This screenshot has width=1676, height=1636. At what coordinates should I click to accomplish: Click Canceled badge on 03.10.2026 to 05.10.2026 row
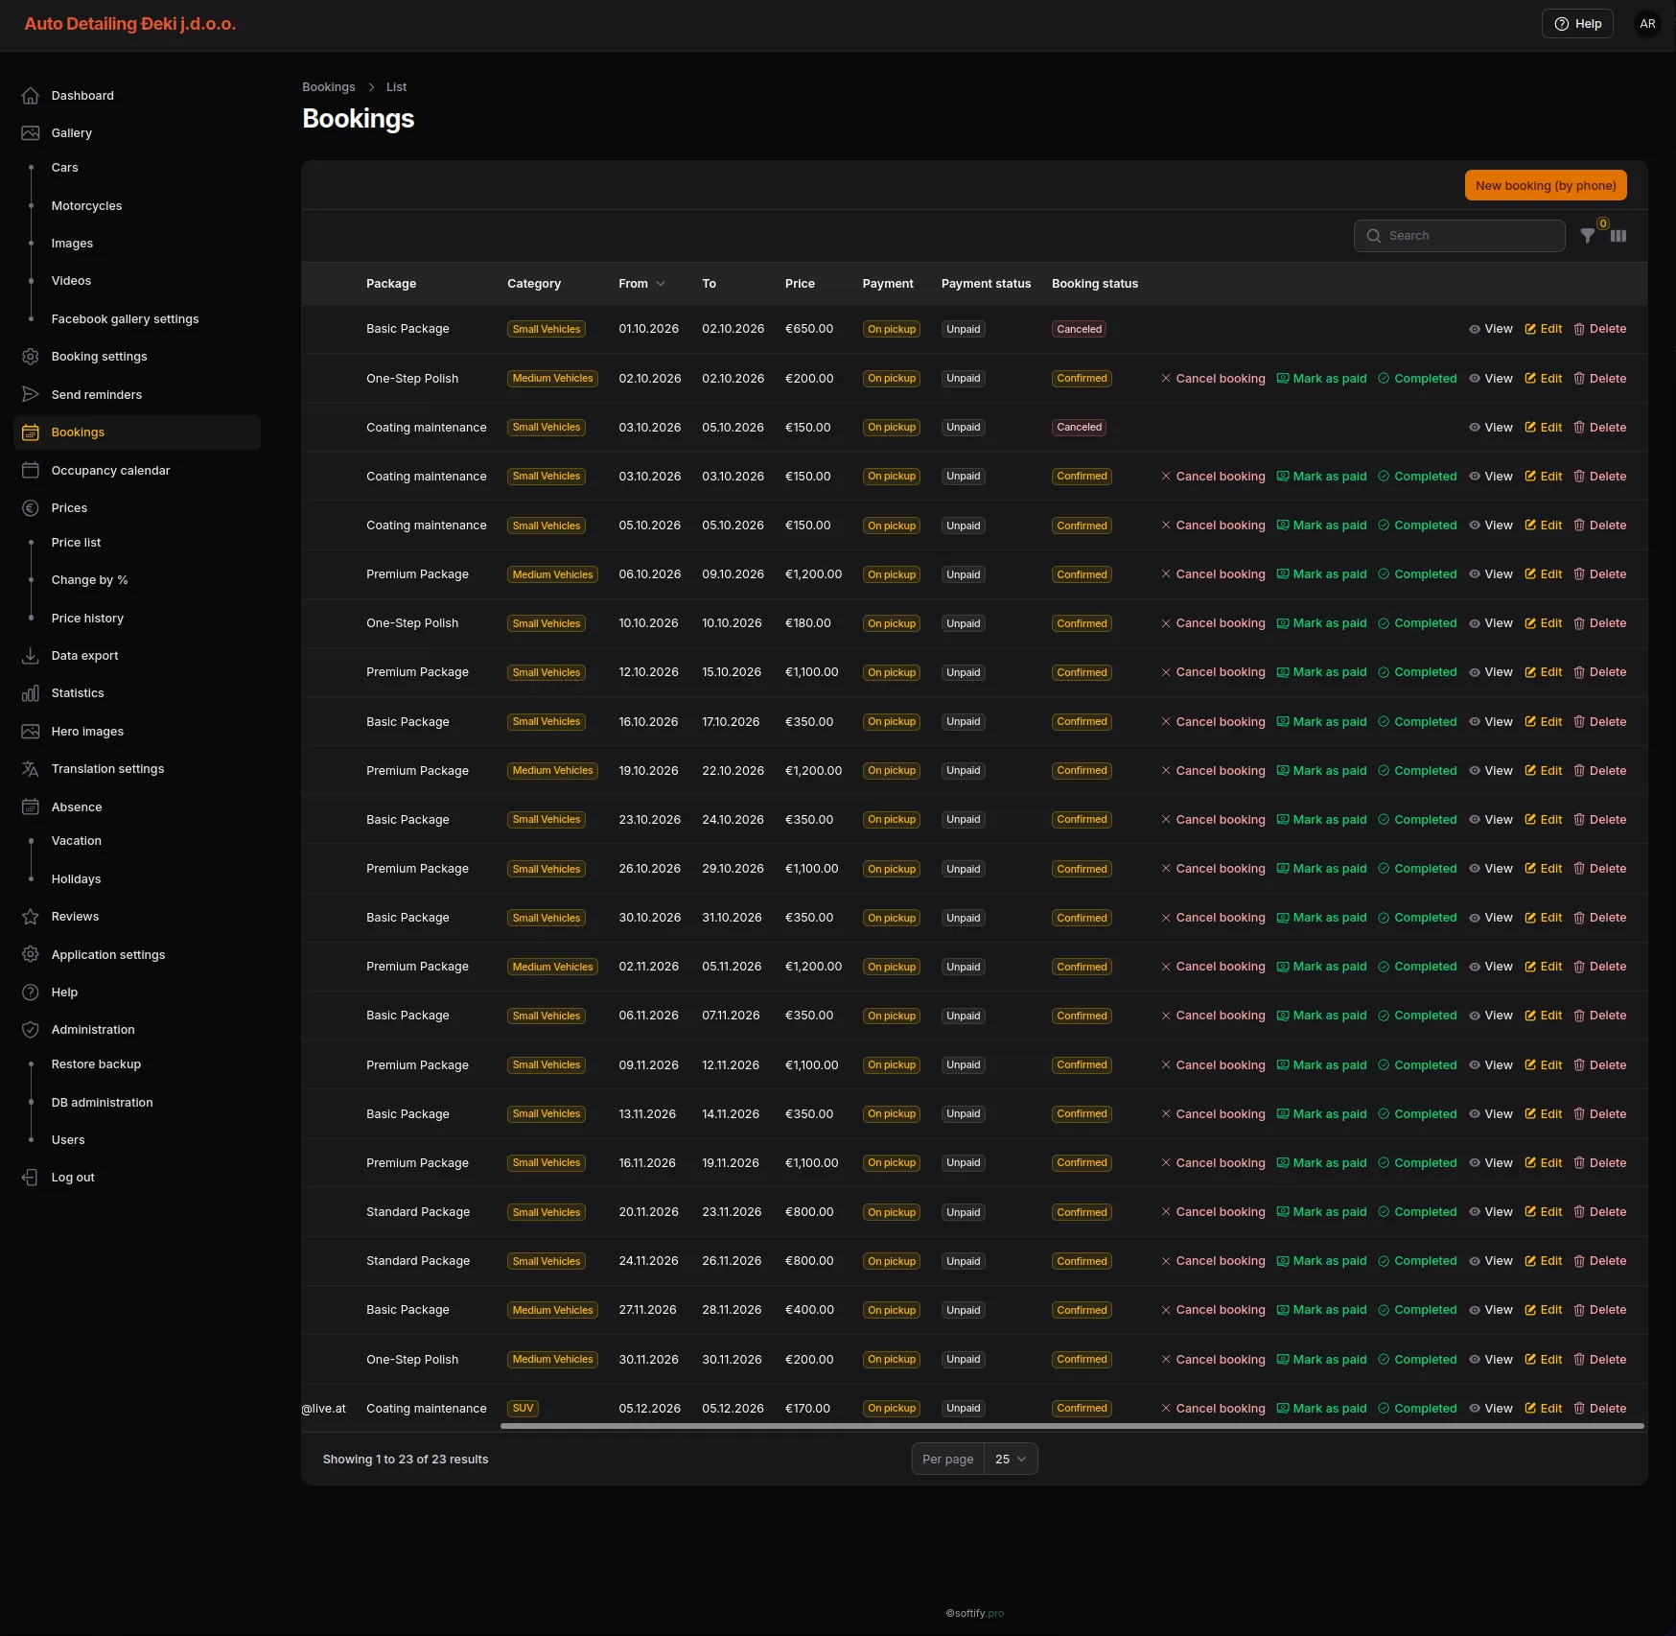(1079, 428)
